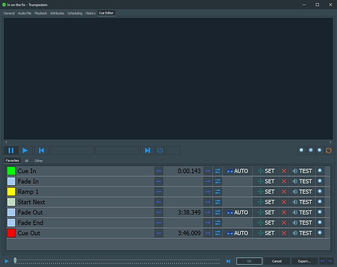The width and height of the screenshot is (337, 267).
Task: Toggle the loop playback icon
Action: point(160,150)
